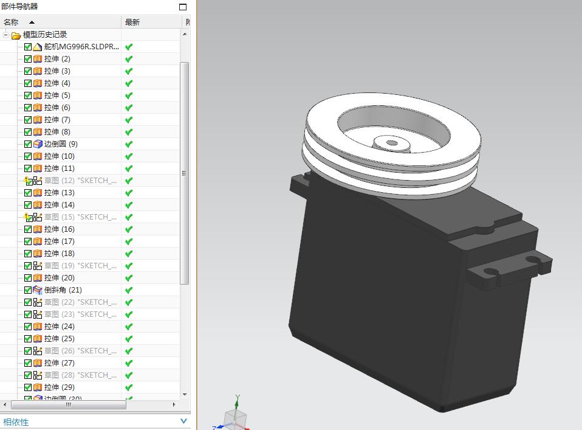The image size is (582, 430).
Task: Click the 草图 (19) sketch icon
Action: pyautogui.click(x=38, y=266)
